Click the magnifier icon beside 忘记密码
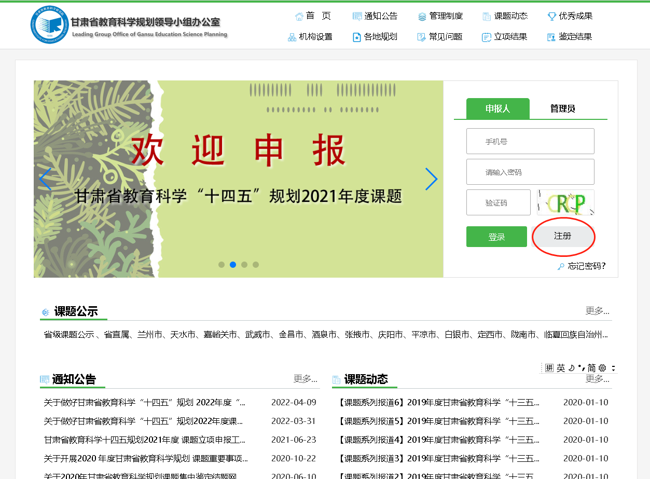This screenshot has height=479, width=650. pyautogui.click(x=561, y=267)
